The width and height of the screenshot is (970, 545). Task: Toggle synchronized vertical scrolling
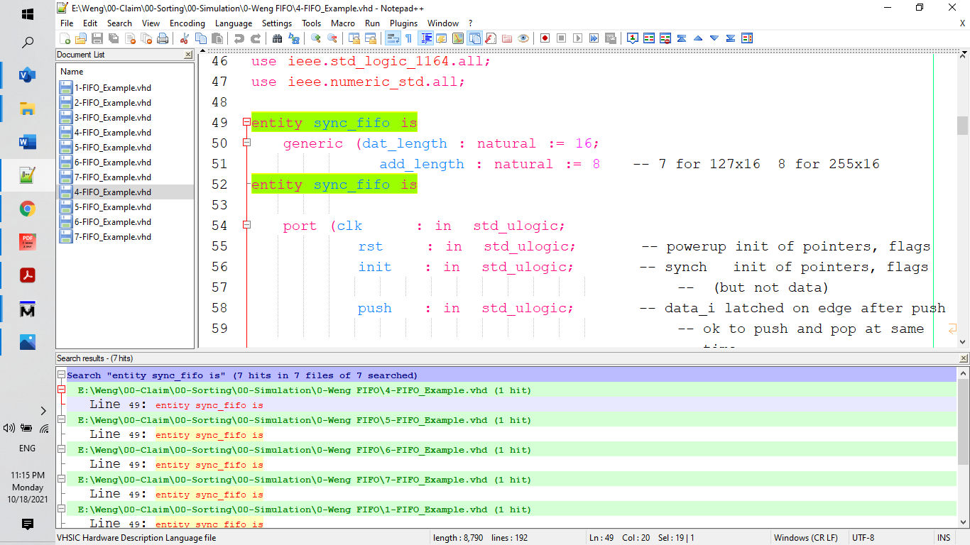pyautogui.click(x=354, y=38)
